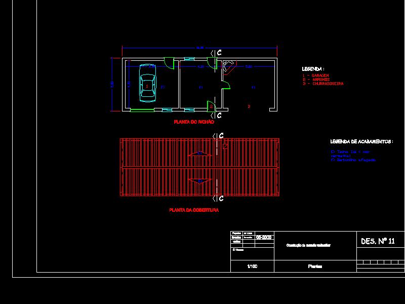Click the 'PLANTA DA COBERTURA' title
This screenshot has height=304, width=405.
194,210
